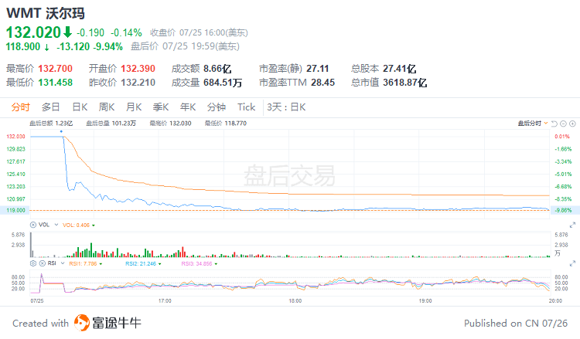580x339 pixels.
Task: Zoom out chart with minus icon
Action: (563, 124)
